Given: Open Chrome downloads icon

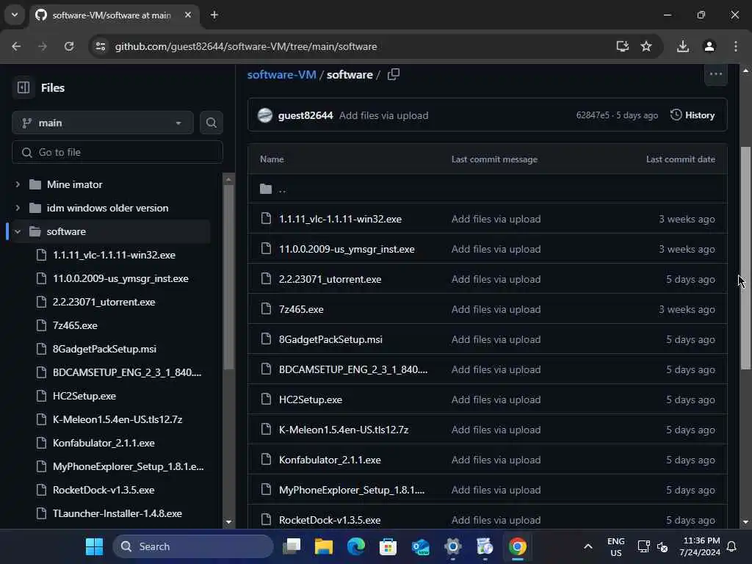Looking at the screenshot, I should click(683, 46).
